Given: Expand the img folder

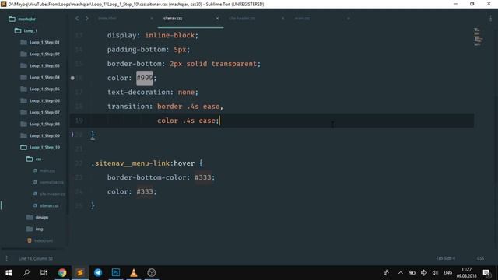Looking at the screenshot, I should coord(34,229).
